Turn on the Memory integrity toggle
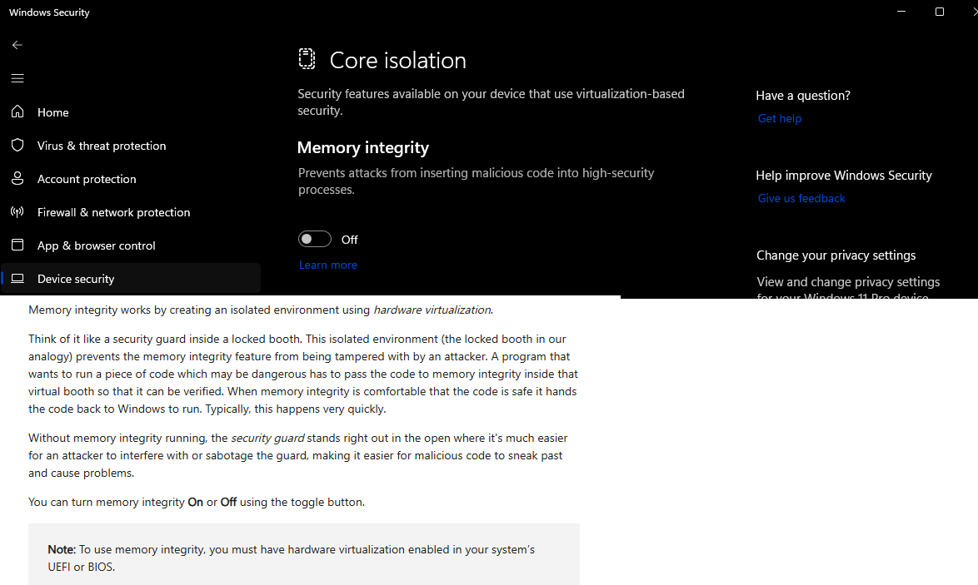978x585 pixels. click(x=315, y=240)
